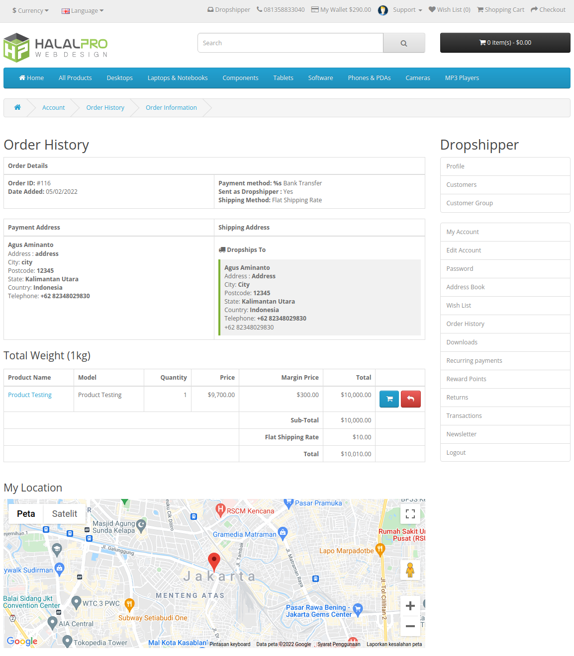The width and height of the screenshot is (574, 656).
Task: Click the red return arrow button
Action: click(x=410, y=399)
